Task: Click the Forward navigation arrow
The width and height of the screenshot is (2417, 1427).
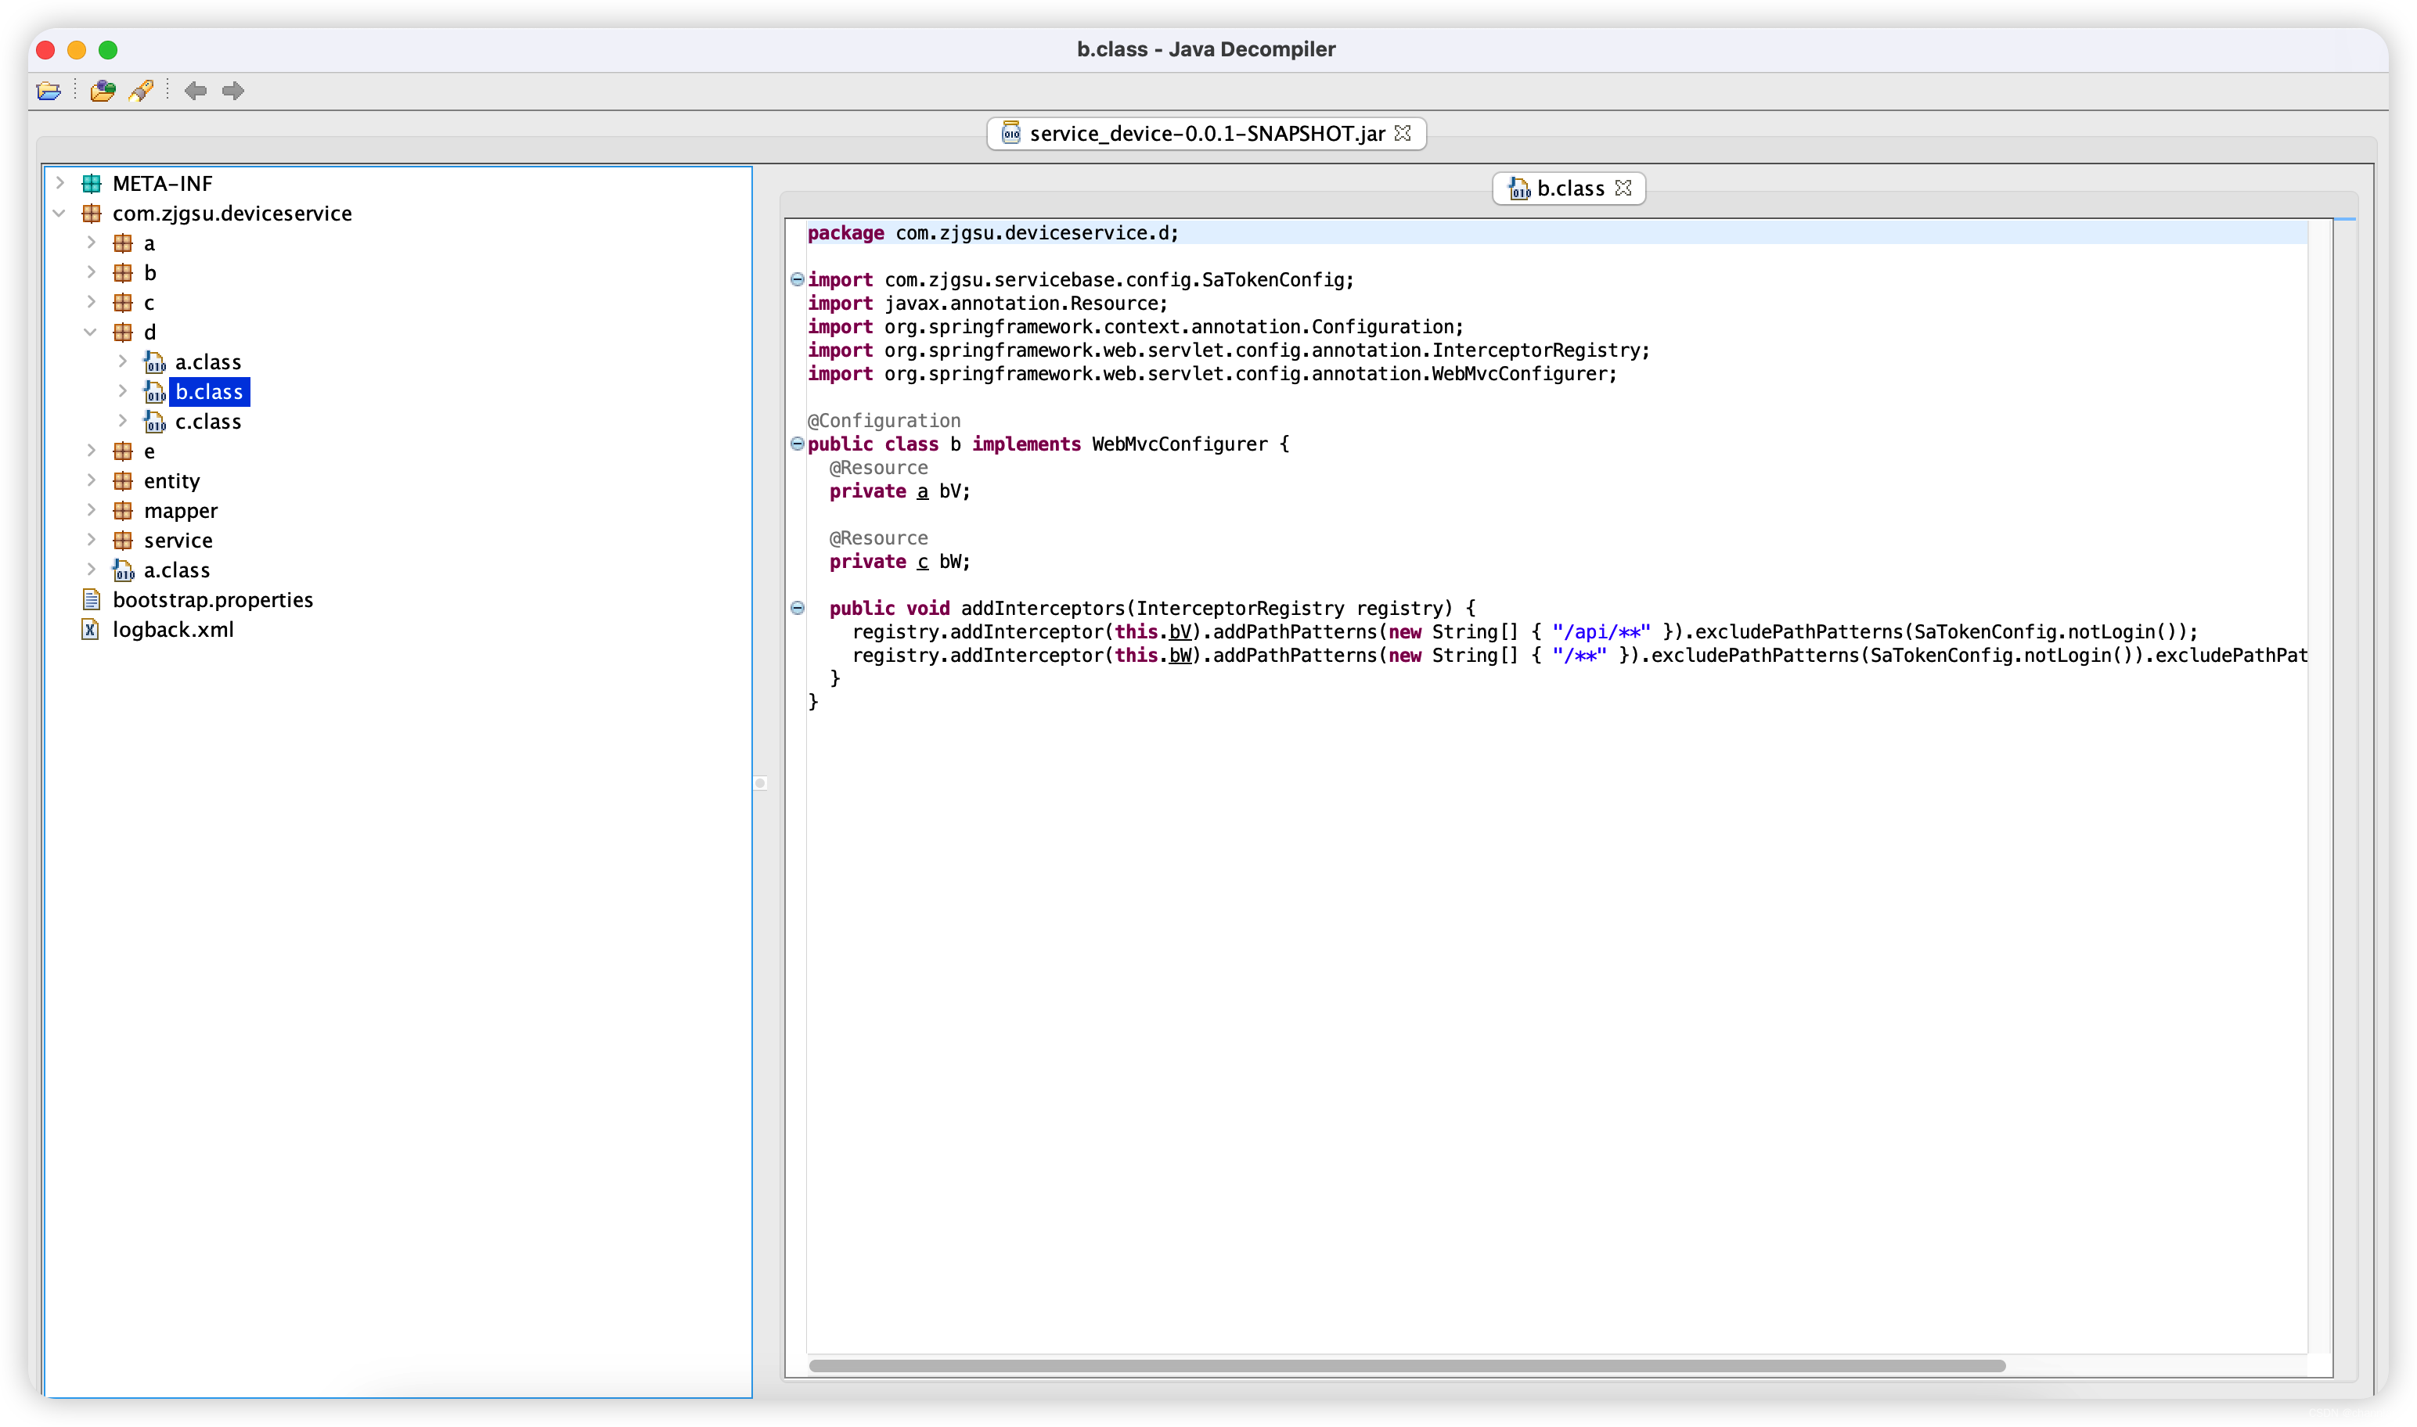Action: [x=232, y=92]
